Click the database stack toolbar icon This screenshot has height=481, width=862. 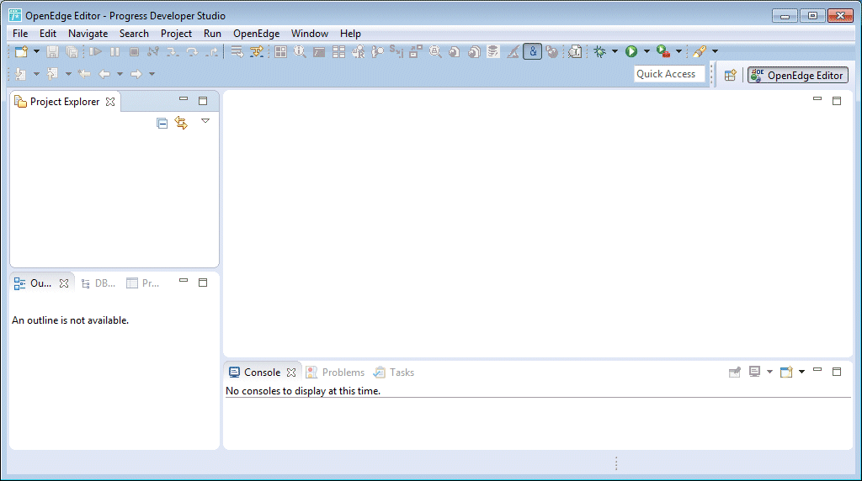(493, 51)
